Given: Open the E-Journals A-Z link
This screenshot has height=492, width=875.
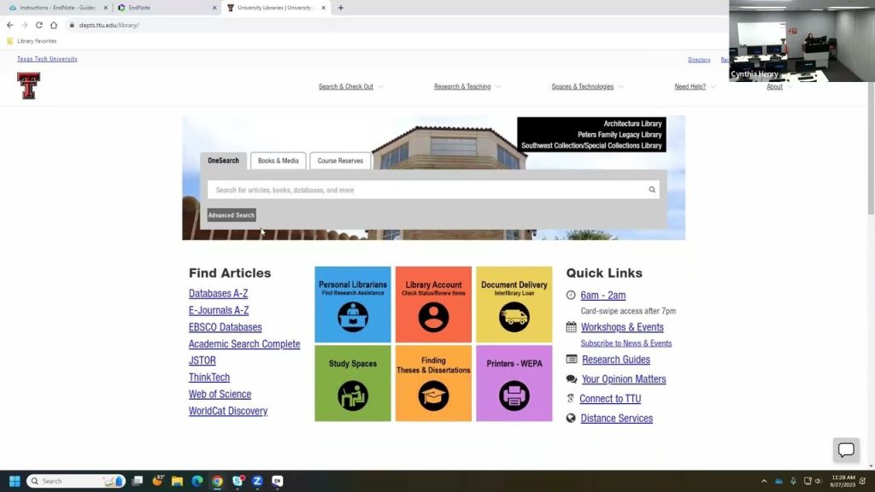Looking at the screenshot, I should click(x=219, y=310).
